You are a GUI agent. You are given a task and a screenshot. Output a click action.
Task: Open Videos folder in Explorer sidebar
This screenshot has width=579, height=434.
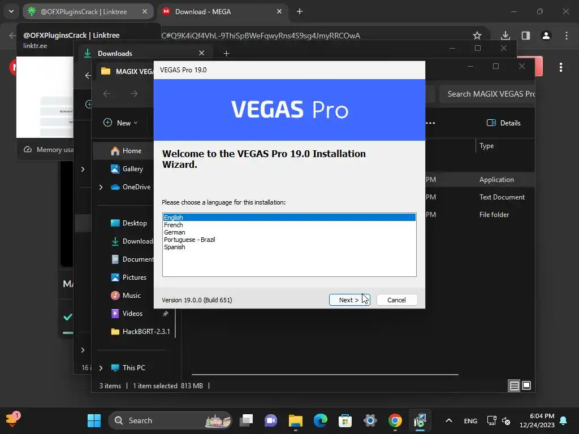coord(127,313)
